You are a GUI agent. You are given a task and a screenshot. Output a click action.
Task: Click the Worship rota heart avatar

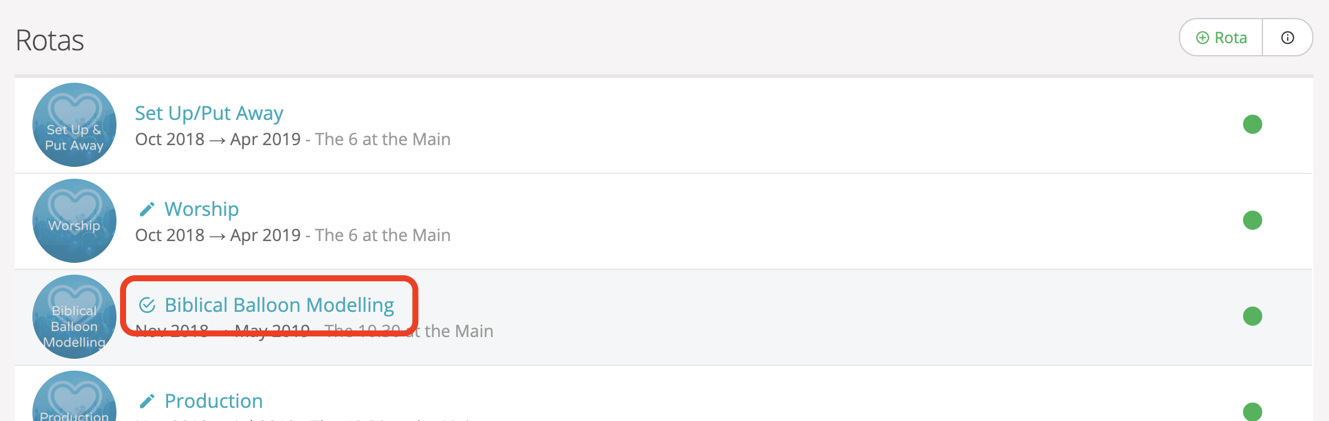point(73,221)
